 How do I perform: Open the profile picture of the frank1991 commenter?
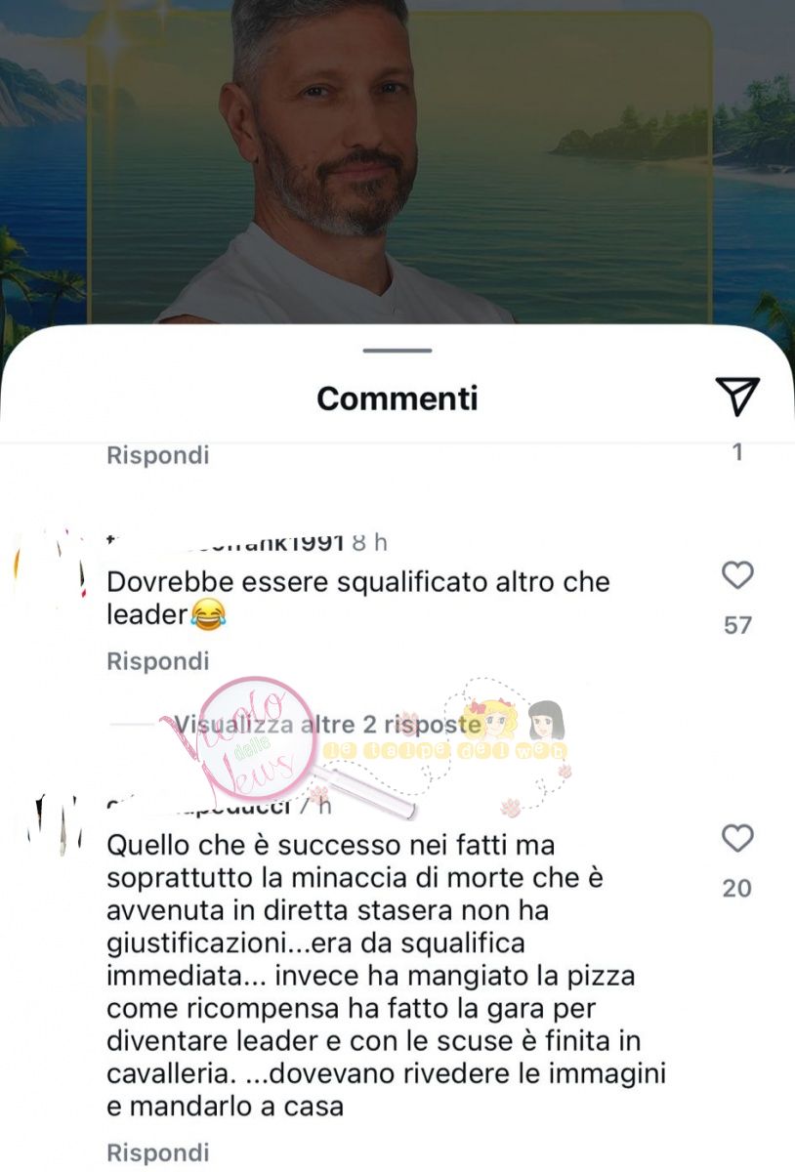(x=49, y=571)
